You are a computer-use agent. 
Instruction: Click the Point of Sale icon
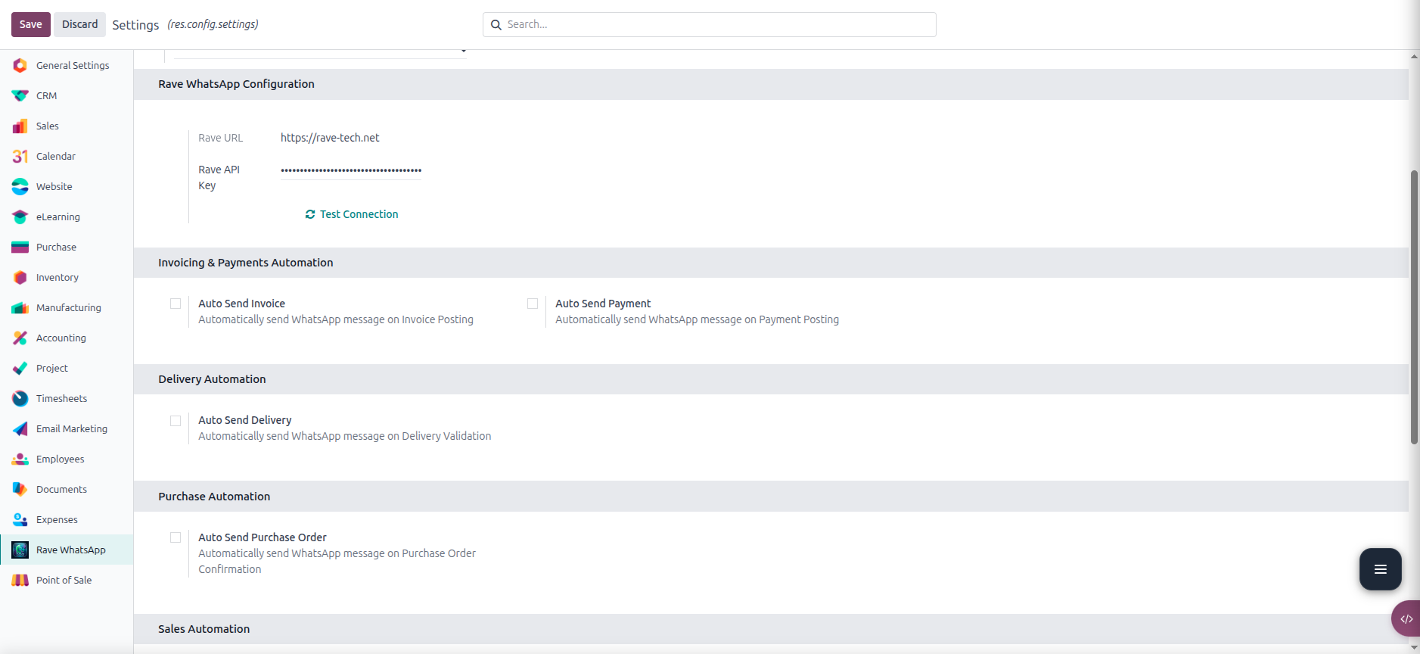(x=20, y=580)
